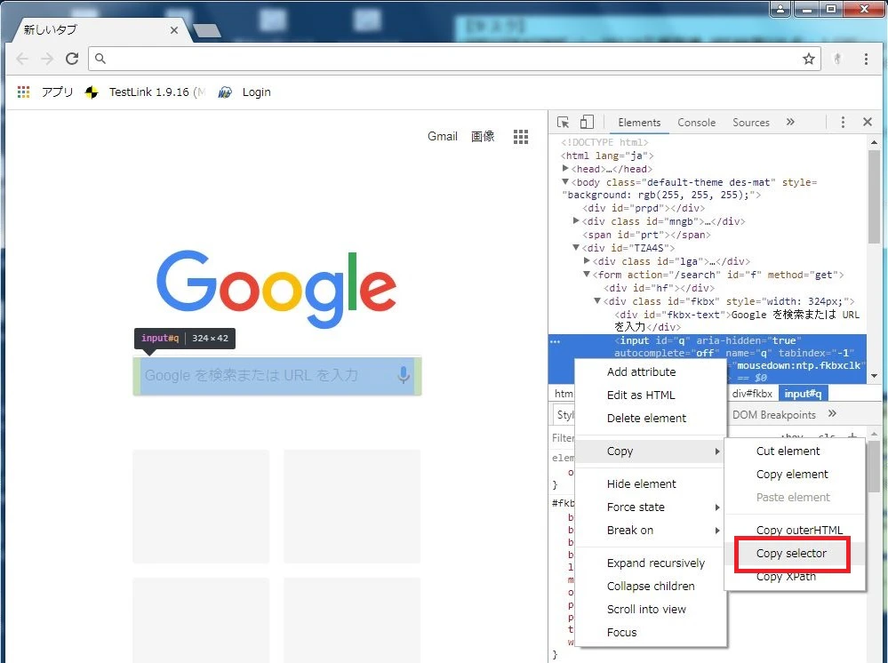Screen dimensions: 888x663
Task: Open the Copy submenu
Action: 650,451
